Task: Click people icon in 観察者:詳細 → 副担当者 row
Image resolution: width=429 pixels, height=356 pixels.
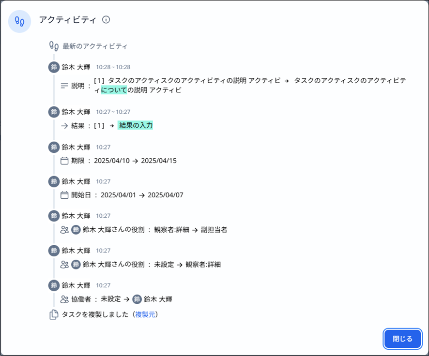Action: tap(64, 230)
